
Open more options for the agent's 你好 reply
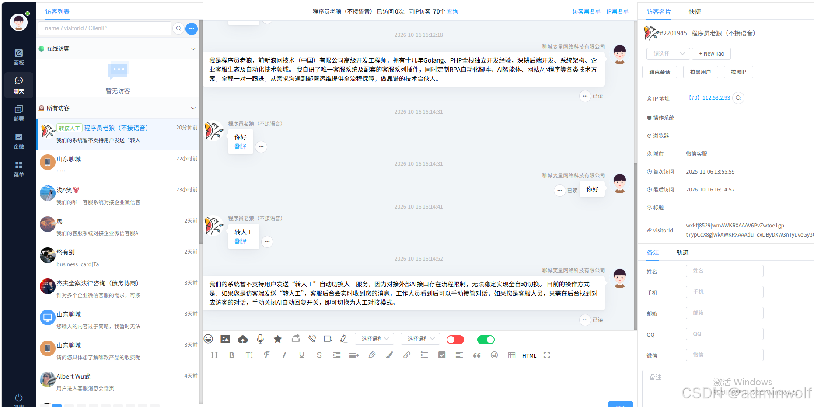560,190
